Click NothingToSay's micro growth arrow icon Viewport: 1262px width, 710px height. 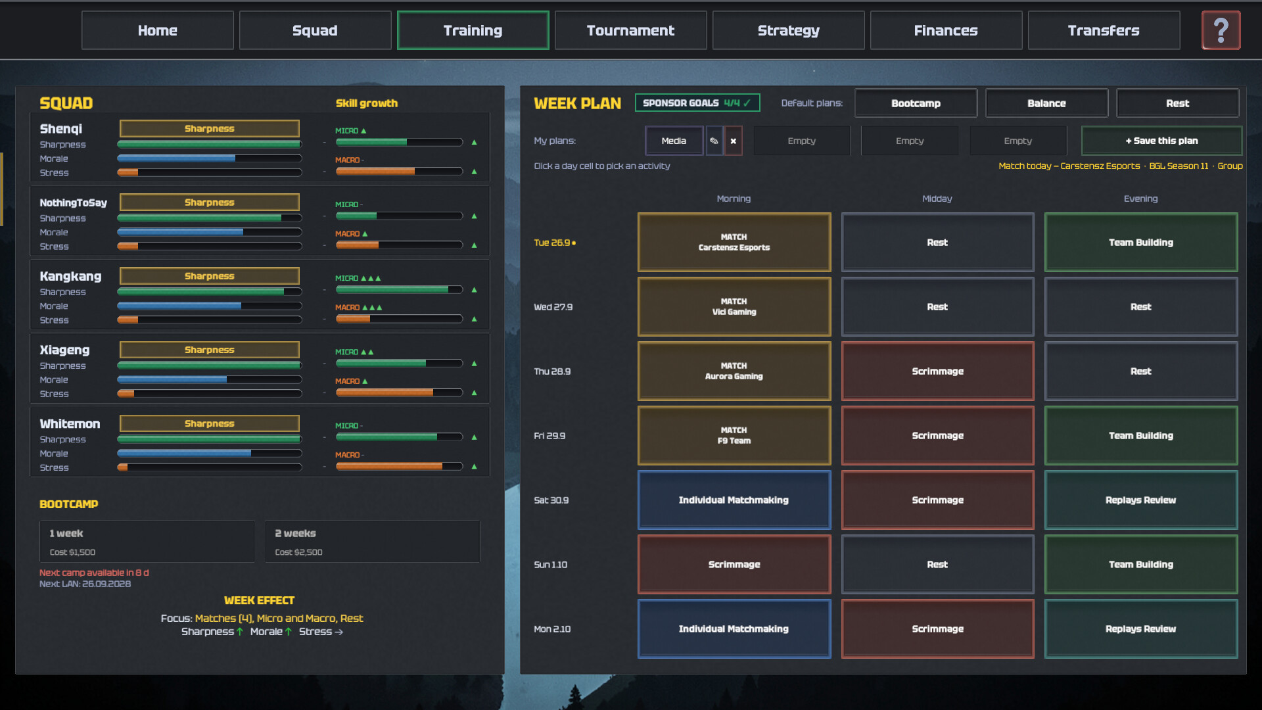pos(474,216)
